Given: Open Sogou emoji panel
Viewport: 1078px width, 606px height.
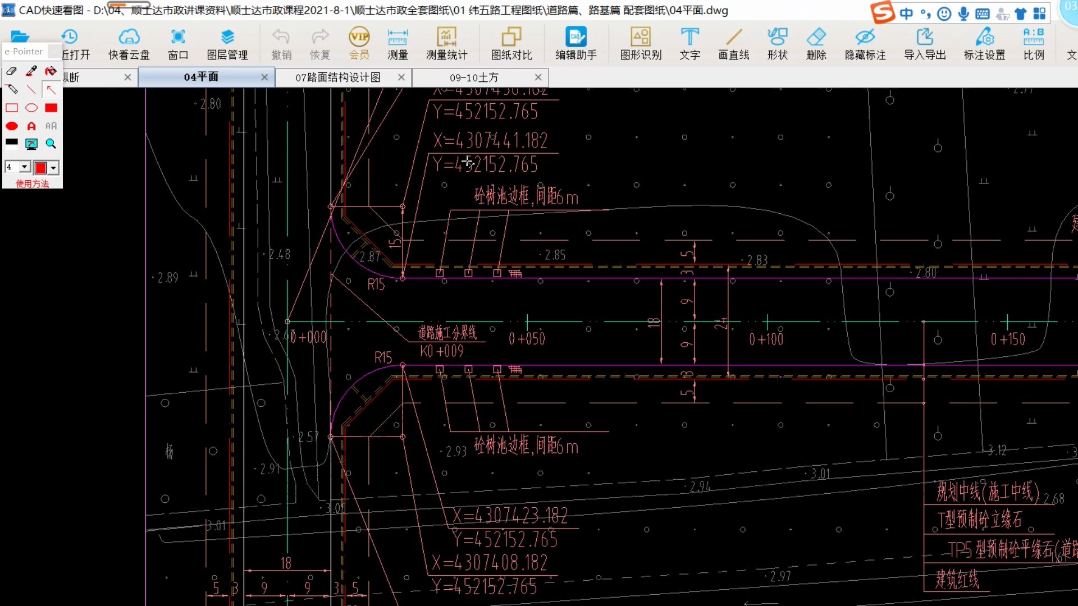Looking at the screenshot, I should (x=944, y=13).
